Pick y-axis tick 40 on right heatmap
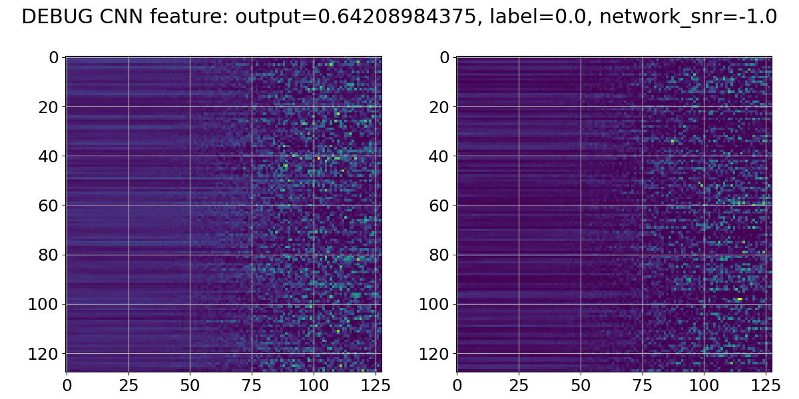799x399 pixels. 438,156
